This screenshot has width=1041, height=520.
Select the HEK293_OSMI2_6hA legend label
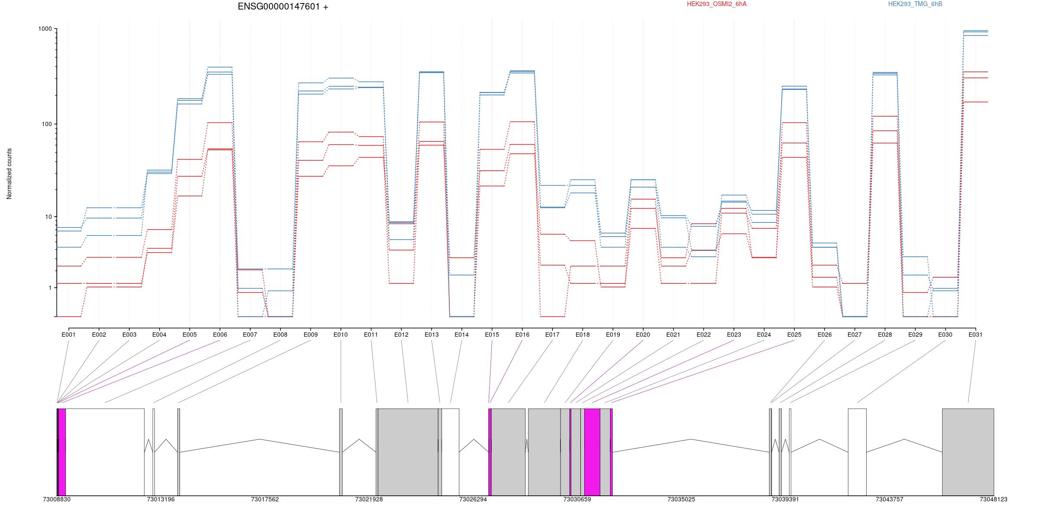coord(717,4)
